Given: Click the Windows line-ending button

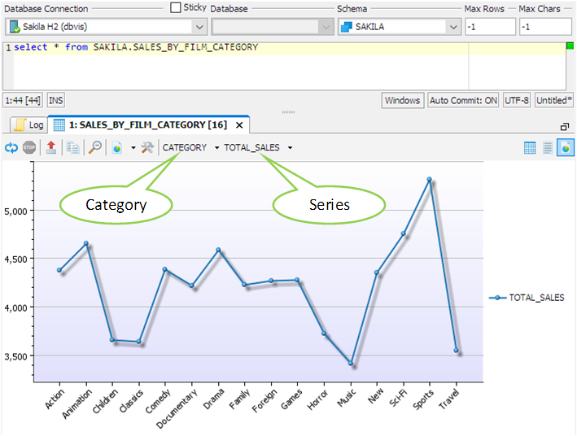Looking at the screenshot, I should (x=402, y=101).
